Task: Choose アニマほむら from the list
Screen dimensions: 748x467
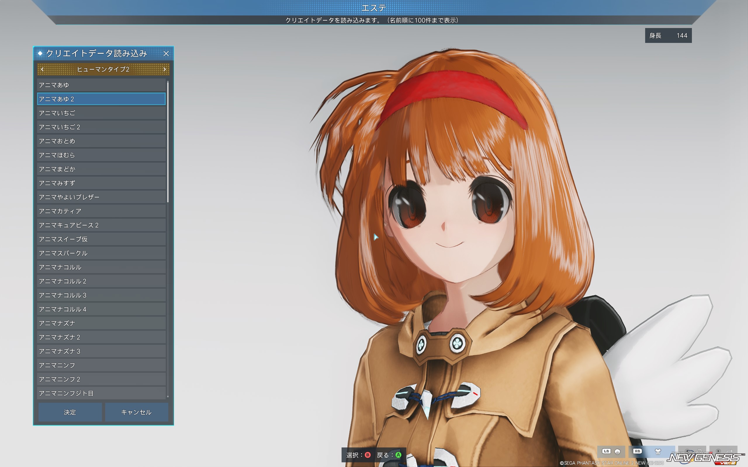Action: pyautogui.click(x=101, y=155)
